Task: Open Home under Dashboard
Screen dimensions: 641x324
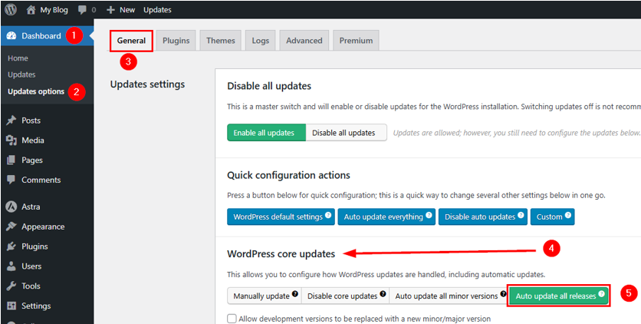Action: (18, 58)
